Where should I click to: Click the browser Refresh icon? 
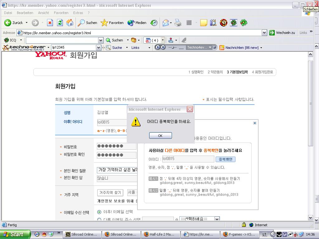click(x=60, y=23)
